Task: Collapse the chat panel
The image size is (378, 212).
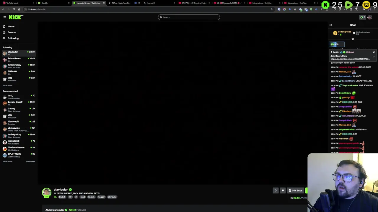Action: pyautogui.click(x=331, y=25)
